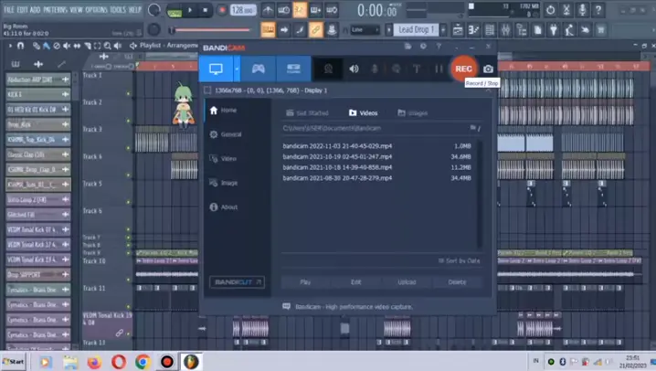This screenshot has width=656, height=371.
Task: Open the Lead Drop 1 pattern selector
Action: tap(422, 29)
